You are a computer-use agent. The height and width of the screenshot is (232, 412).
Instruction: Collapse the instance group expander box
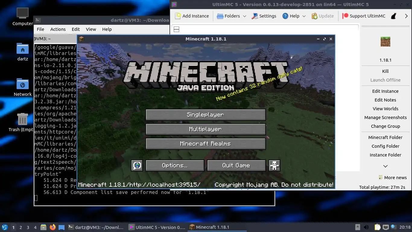click(177, 29)
